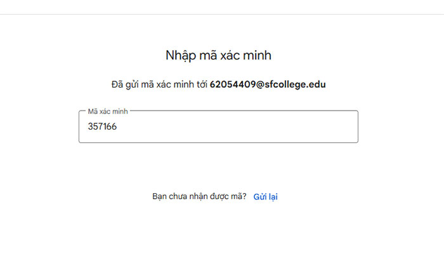Click the "Gửi lại" resend link
This screenshot has width=444, height=258.
point(265,197)
